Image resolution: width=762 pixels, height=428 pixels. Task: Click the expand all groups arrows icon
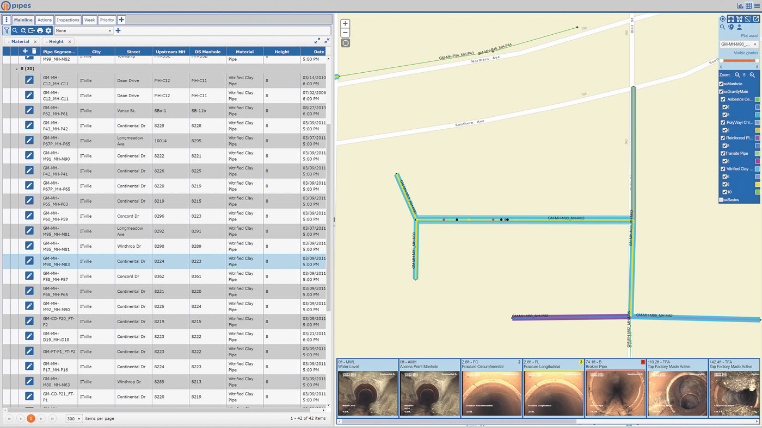(x=317, y=41)
